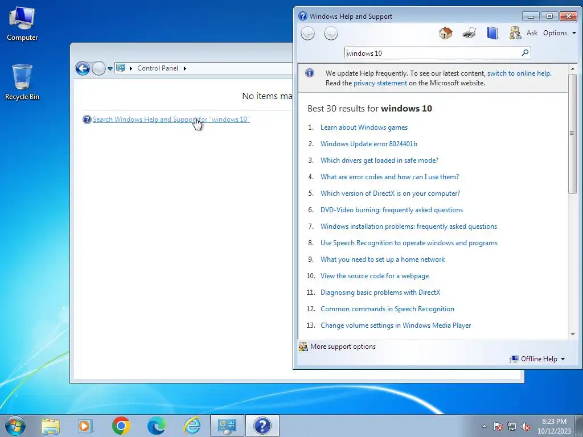
Task: Launch Windows Media Player from taskbar
Action: click(85, 426)
